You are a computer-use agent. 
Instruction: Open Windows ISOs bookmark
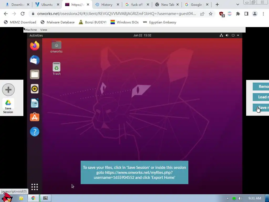coord(125,22)
